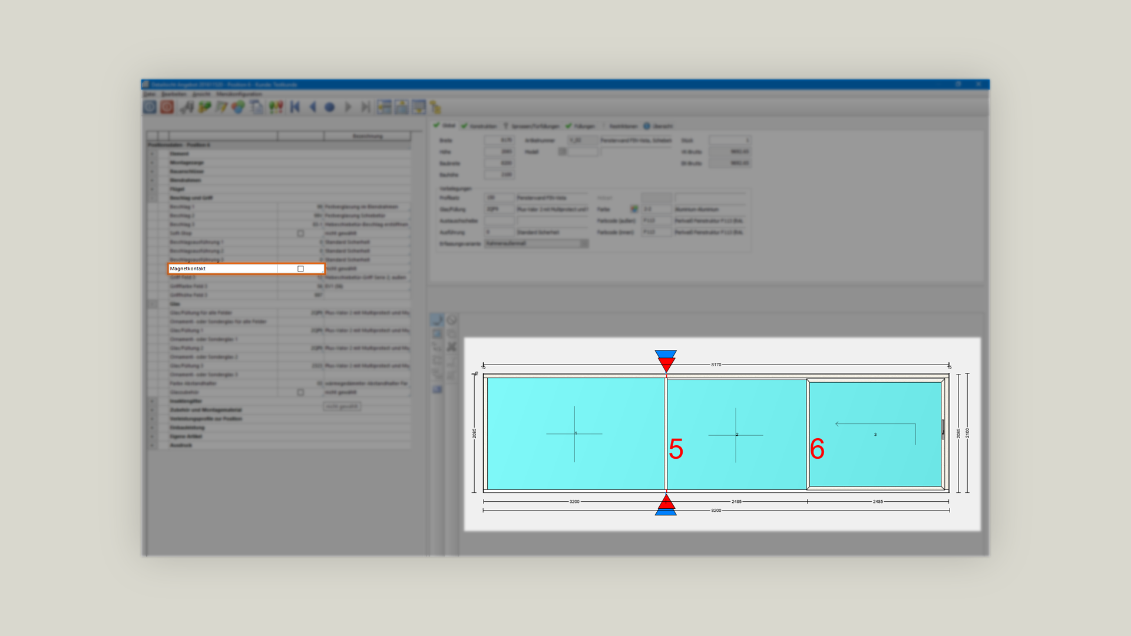The height and width of the screenshot is (636, 1131).
Task: Expand the Montagezarge tree group
Action: tap(152, 163)
